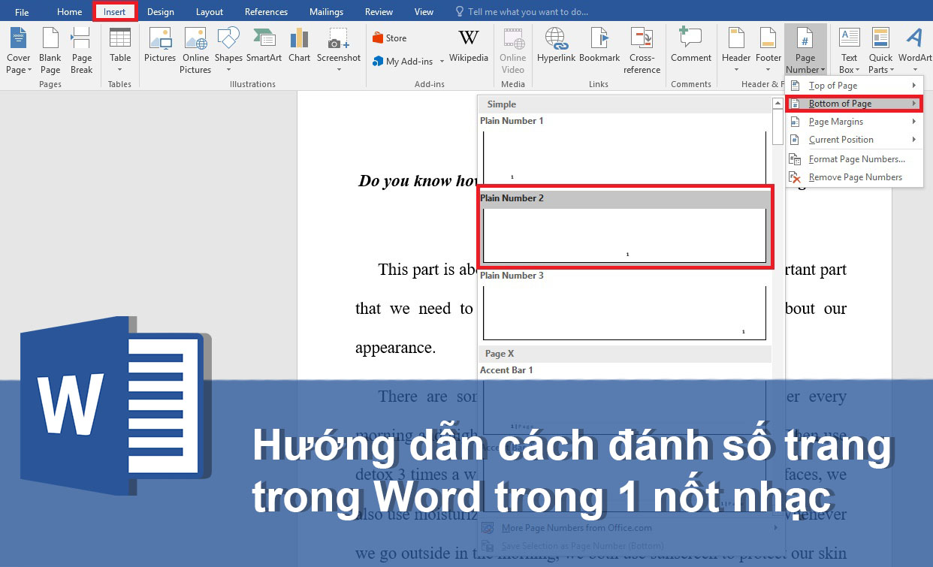The height and width of the screenshot is (567, 933).
Task: Expand Bottom of Page submenu
Action: click(x=854, y=104)
